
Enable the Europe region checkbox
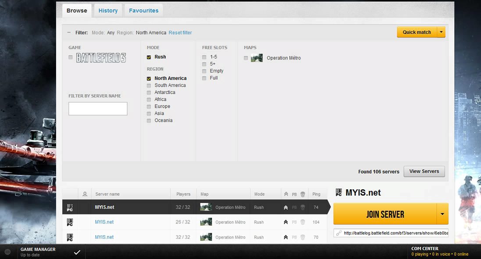[149, 106]
